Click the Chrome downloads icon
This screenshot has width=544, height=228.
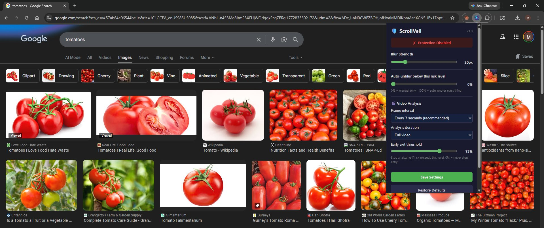click(x=517, y=18)
